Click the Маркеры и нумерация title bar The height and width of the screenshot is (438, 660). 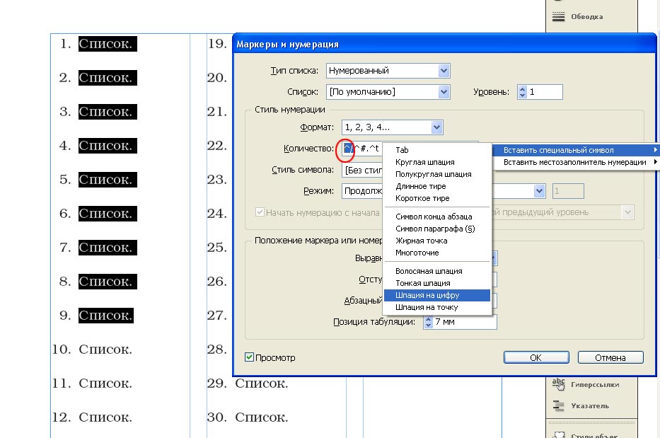coord(444,44)
